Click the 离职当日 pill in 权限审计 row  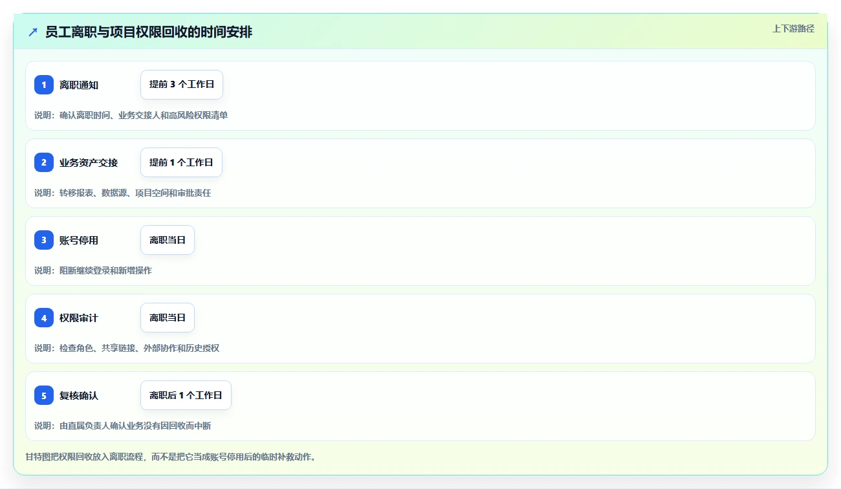click(168, 318)
